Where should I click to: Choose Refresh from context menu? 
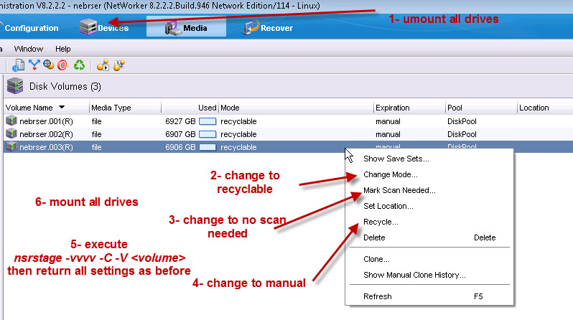[377, 296]
